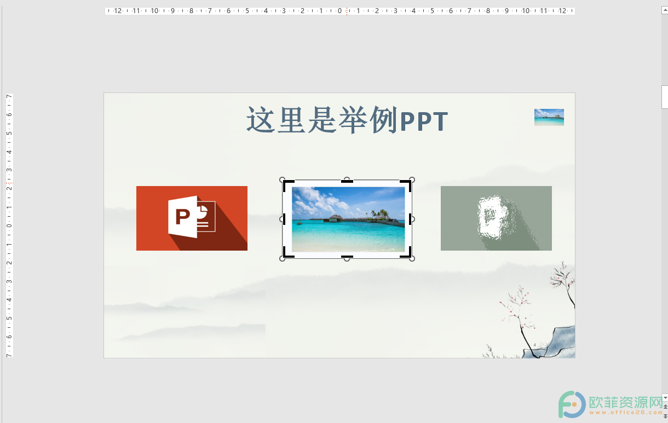Select the orange PowerPoint logo picture
The height and width of the screenshot is (423, 668).
(x=192, y=218)
